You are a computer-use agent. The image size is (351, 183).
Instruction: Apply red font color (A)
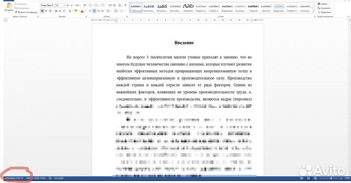(x=82, y=11)
